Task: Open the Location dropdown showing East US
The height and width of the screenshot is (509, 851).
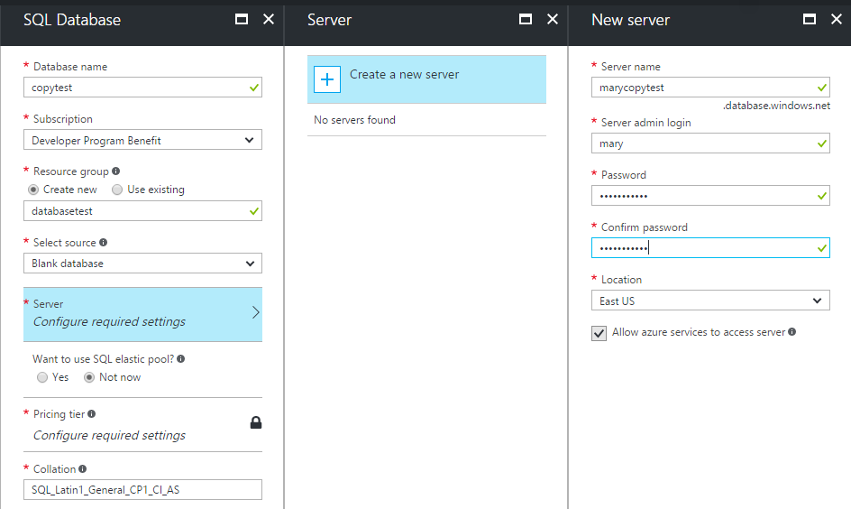Action: point(710,301)
